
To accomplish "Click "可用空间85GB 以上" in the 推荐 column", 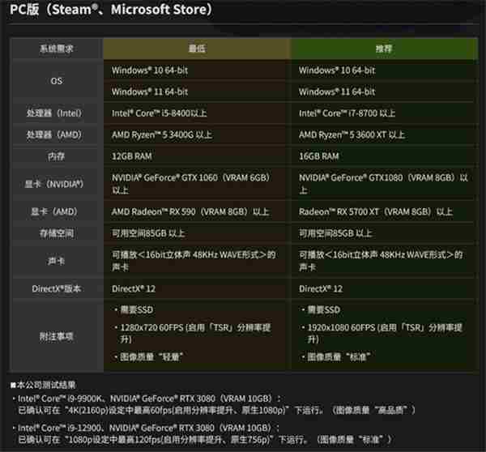I will [335, 233].
